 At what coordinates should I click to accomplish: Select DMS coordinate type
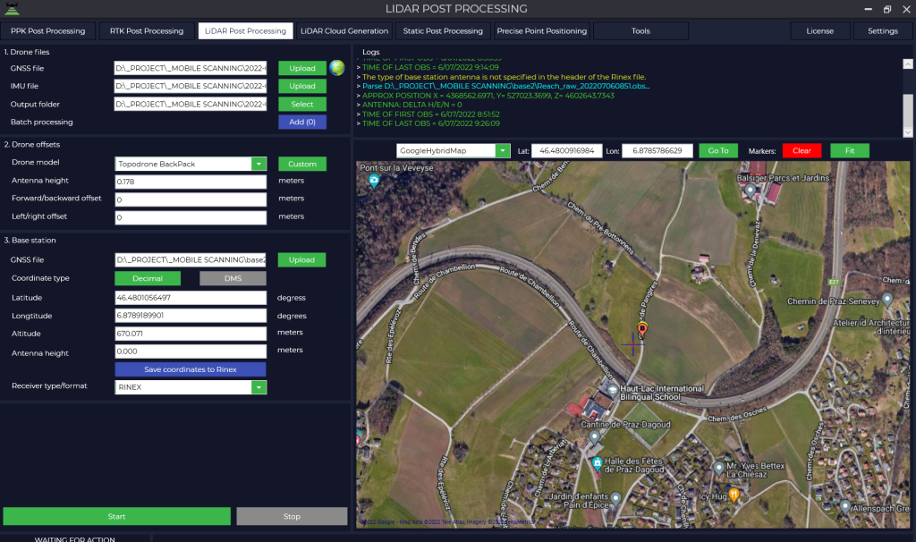[233, 278]
